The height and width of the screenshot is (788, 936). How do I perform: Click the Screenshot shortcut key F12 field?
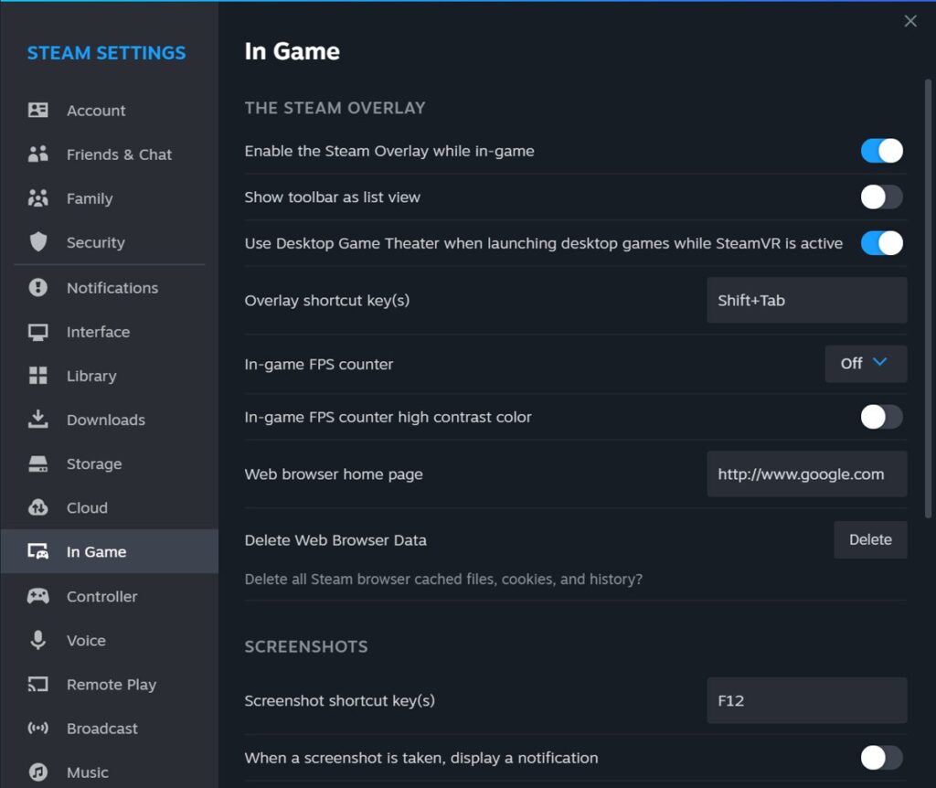(806, 700)
